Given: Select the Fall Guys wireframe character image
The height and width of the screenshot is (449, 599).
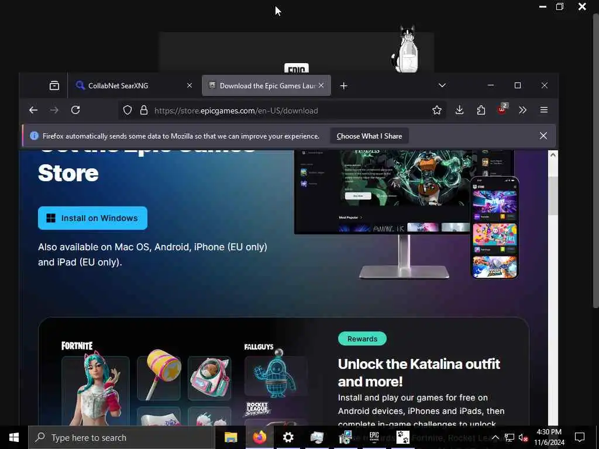Looking at the screenshot, I should coord(275,374).
